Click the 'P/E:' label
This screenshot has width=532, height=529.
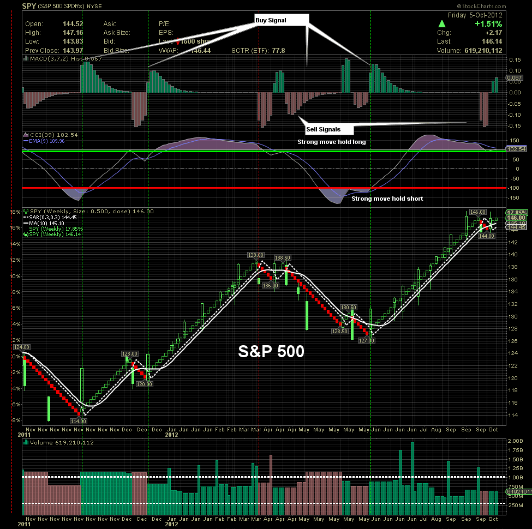click(165, 24)
